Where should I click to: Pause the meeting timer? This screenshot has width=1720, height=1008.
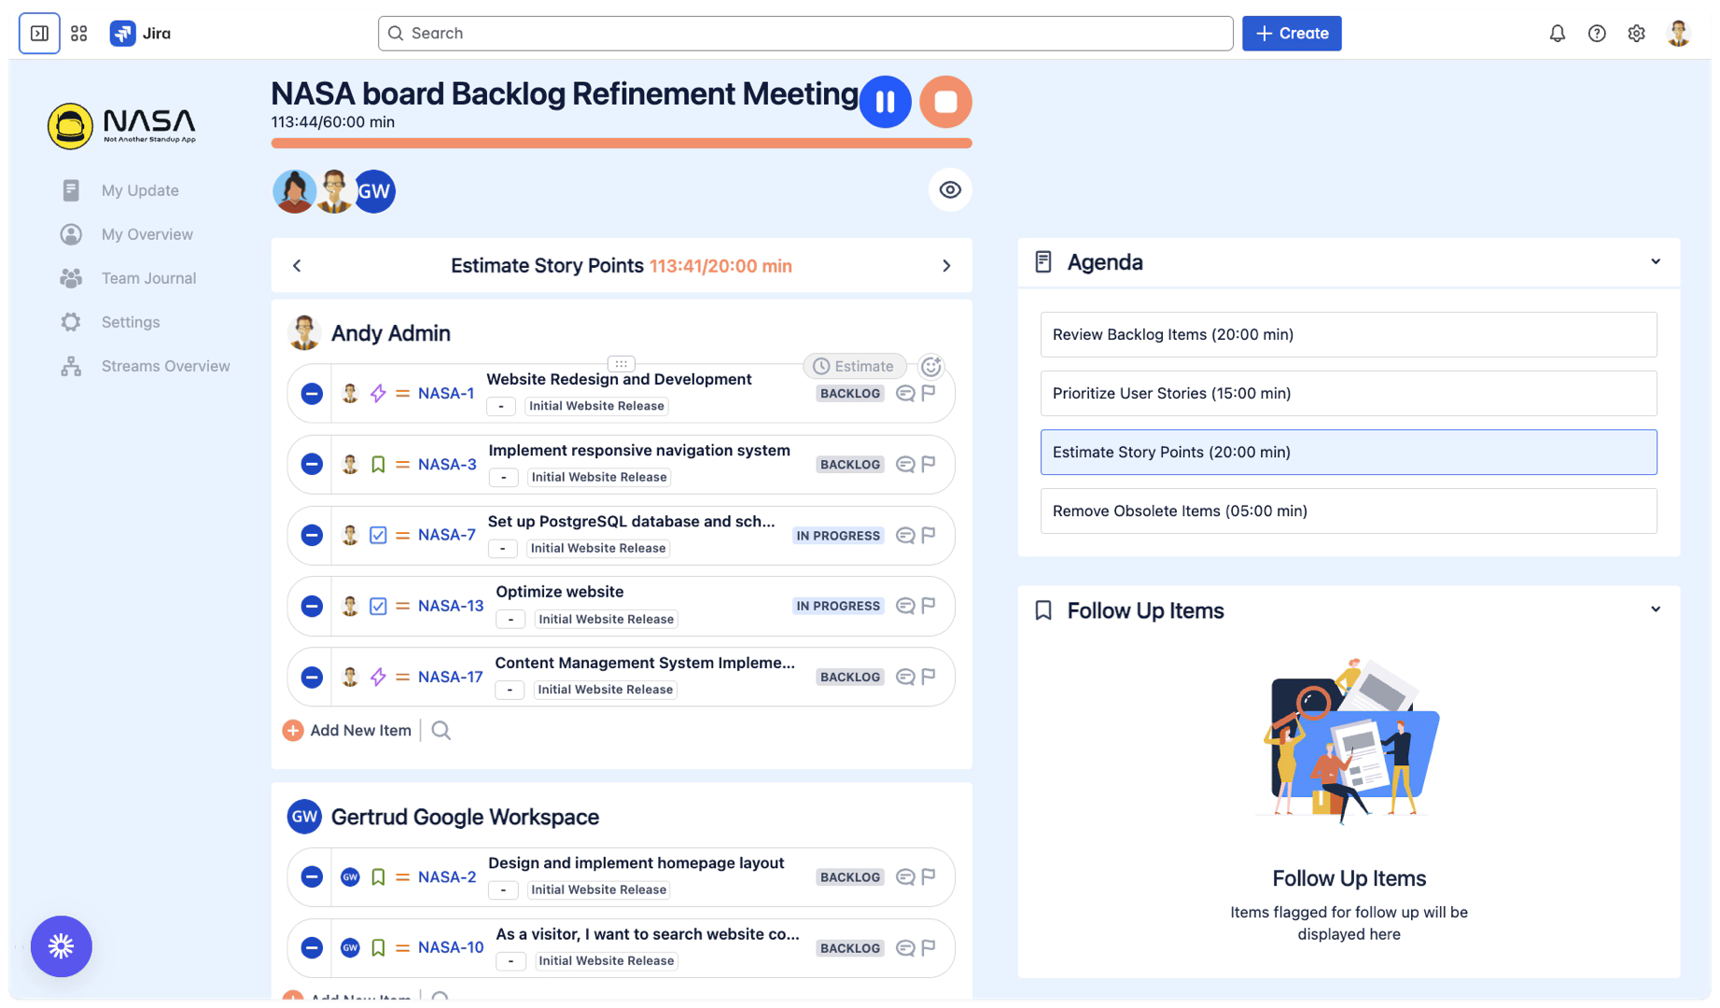coord(885,102)
